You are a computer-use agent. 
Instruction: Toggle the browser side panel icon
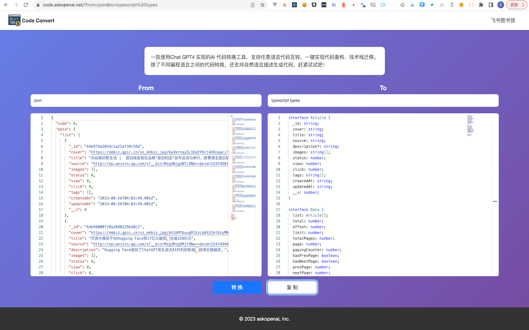pyautogui.click(x=491, y=5)
